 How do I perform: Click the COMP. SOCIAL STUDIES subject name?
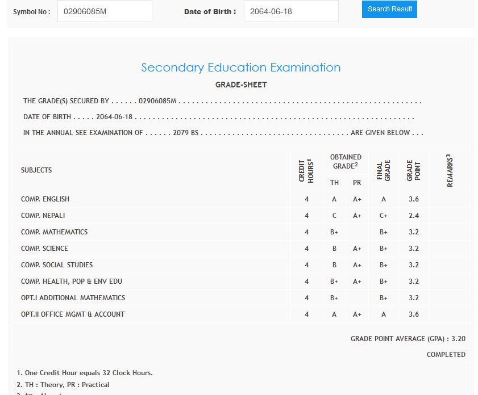coord(57,265)
